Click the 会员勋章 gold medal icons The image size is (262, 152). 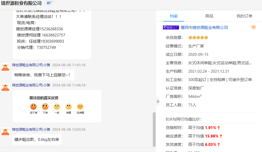coord(198,38)
